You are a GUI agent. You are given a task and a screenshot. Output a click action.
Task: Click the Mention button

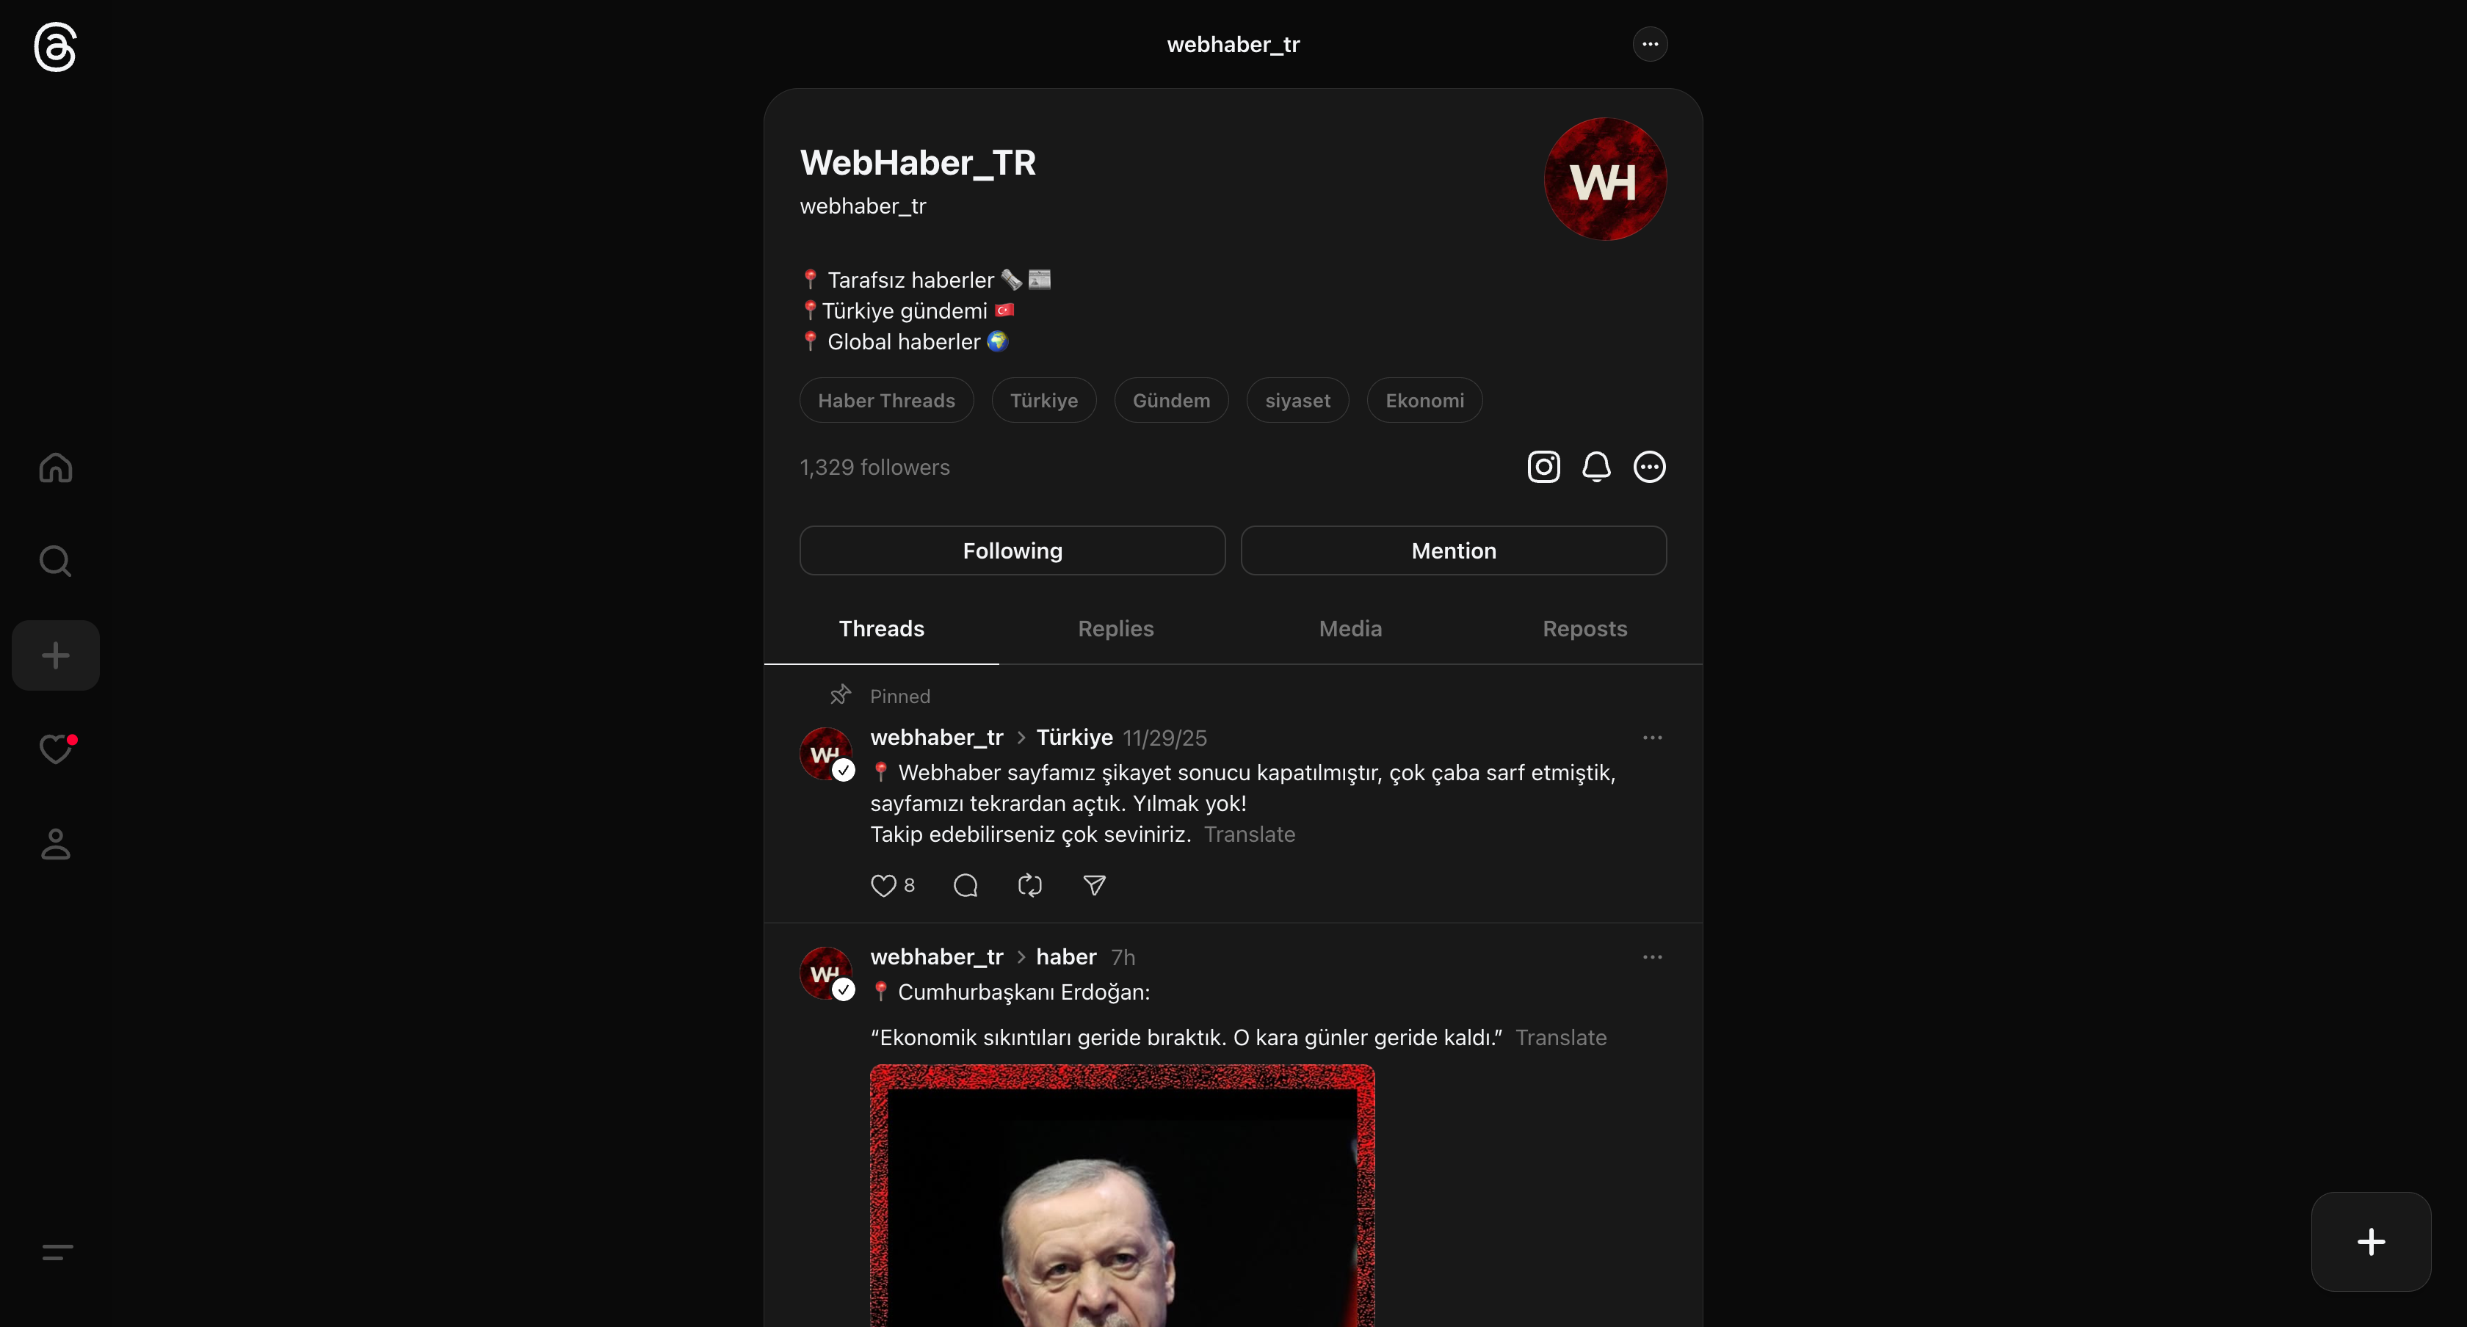click(1453, 550)
